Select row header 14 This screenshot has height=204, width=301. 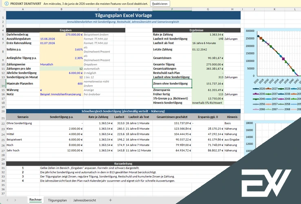point(3,84)
